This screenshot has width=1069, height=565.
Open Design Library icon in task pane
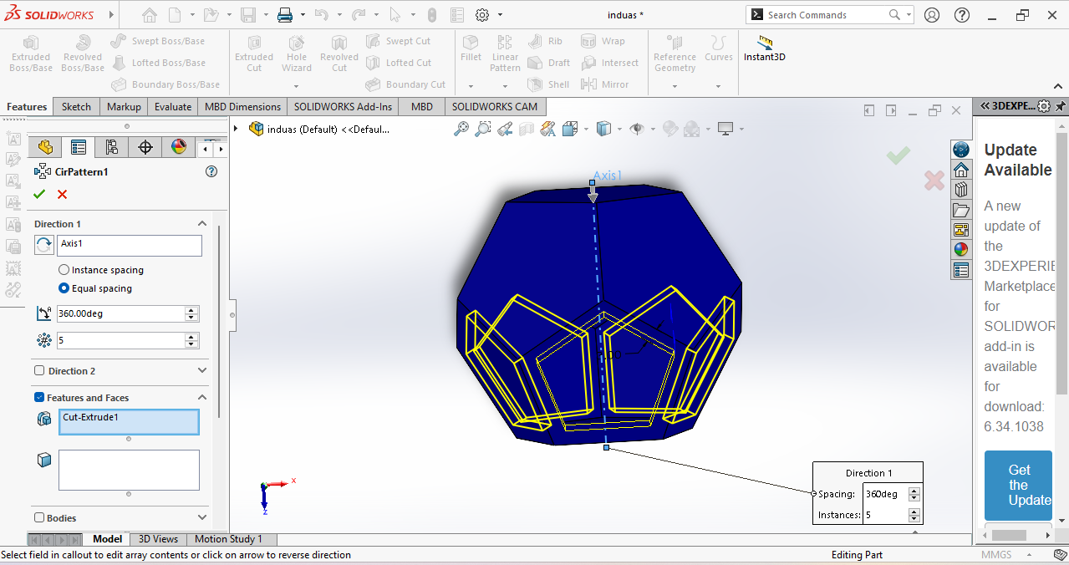point(961,190)
